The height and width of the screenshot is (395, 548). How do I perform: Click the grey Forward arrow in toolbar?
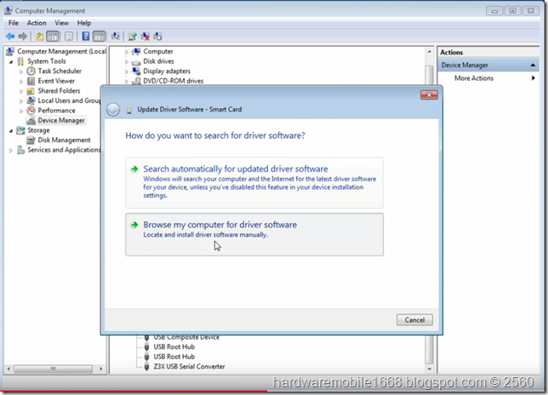pyautogui.click(x=23, y=36)
